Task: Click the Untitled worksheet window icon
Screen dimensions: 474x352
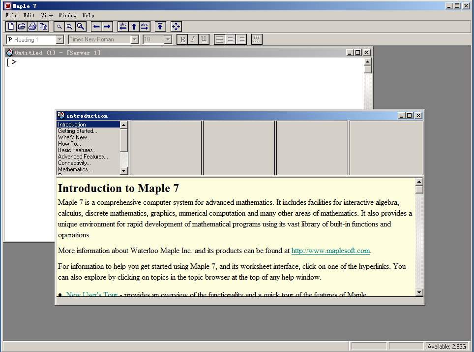Action: click(x=10, y=53)
